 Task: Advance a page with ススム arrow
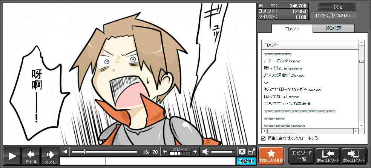coord(50,156)
